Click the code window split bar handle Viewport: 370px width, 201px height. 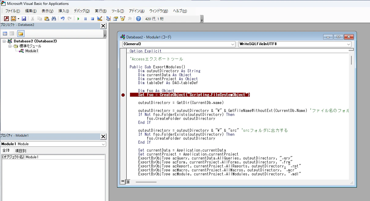351,49
